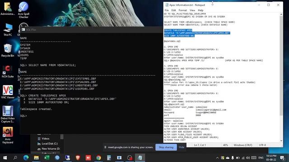Click the volume icon in system tray
Image resolution: width=289 pixels, height=162 pixels.
[248, 158]
